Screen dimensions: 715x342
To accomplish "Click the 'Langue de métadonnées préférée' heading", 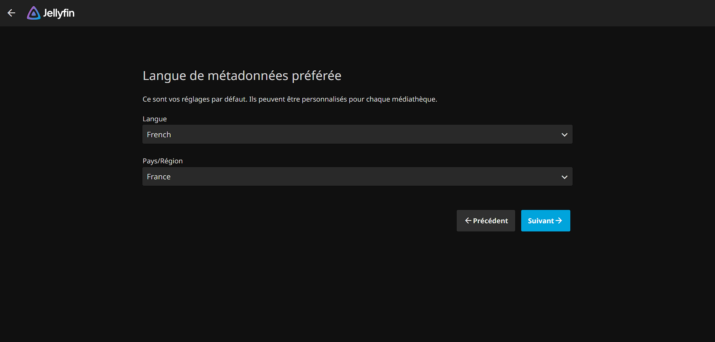I will tap(242, 76).
